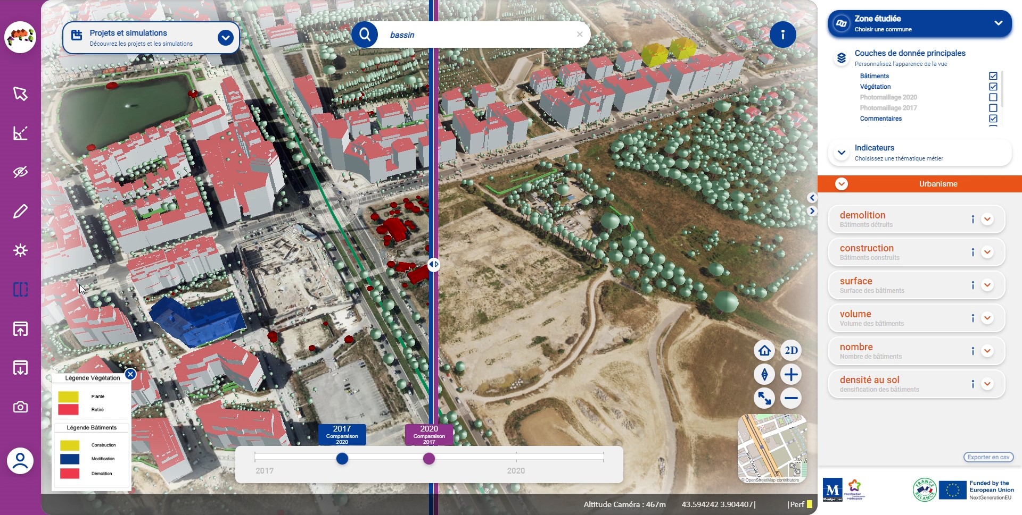Select the polygon selection tool in sidebar
Viewport: 1022px width, 515px height.
coord(20,94)
